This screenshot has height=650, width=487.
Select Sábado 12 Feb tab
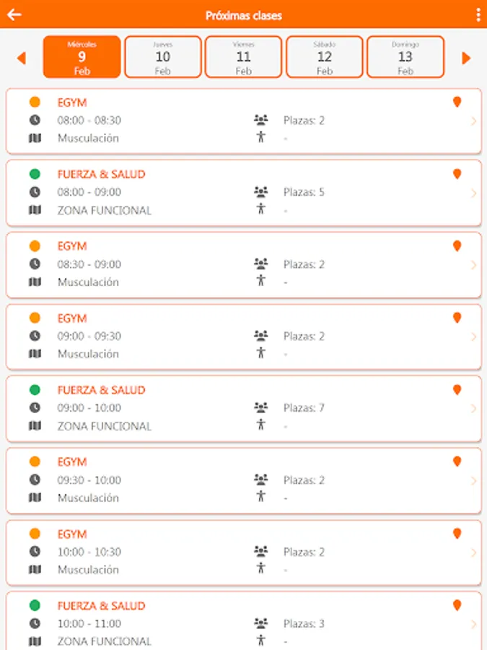pyautogui.click(x=325, y=57)
